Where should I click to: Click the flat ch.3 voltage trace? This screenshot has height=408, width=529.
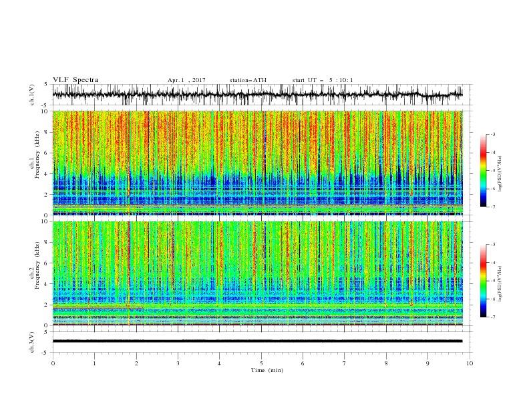(x=258, y=341)
